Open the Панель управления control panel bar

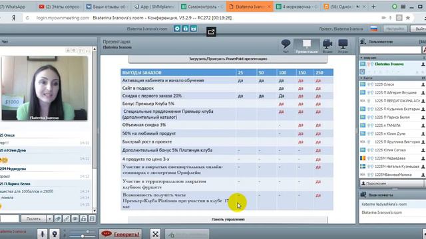(228, 219)
